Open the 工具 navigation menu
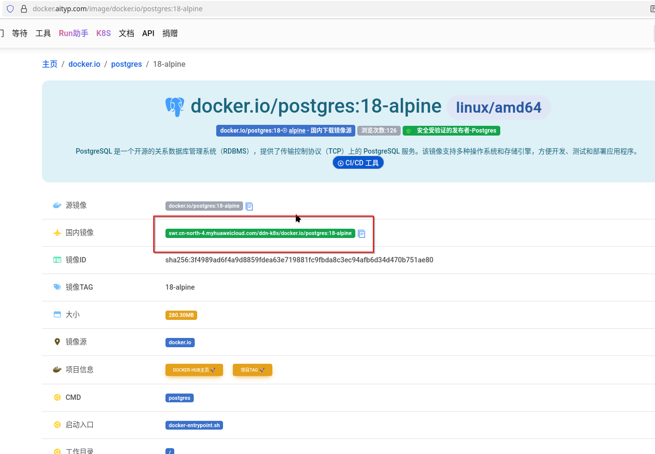 click(43, 33)
